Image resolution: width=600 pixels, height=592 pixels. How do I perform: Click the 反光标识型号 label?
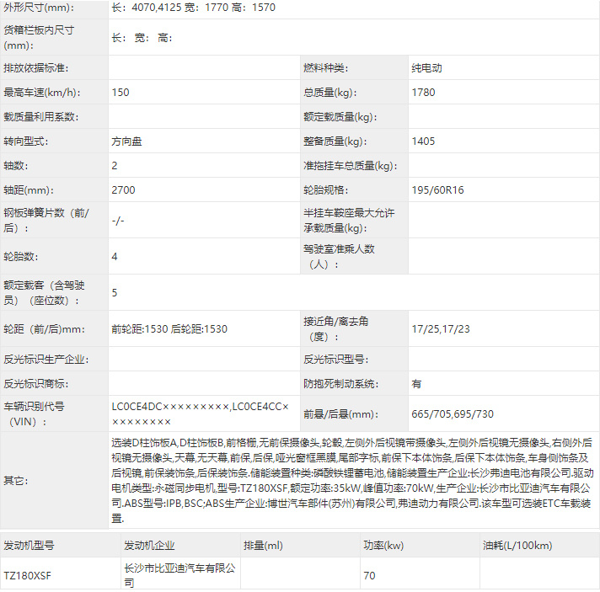(336, 360)
